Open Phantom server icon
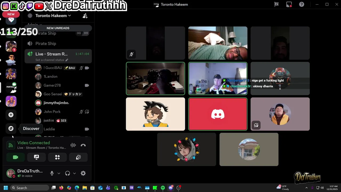The height and width of the screenshot is (192, 341). tap(11, 87)
